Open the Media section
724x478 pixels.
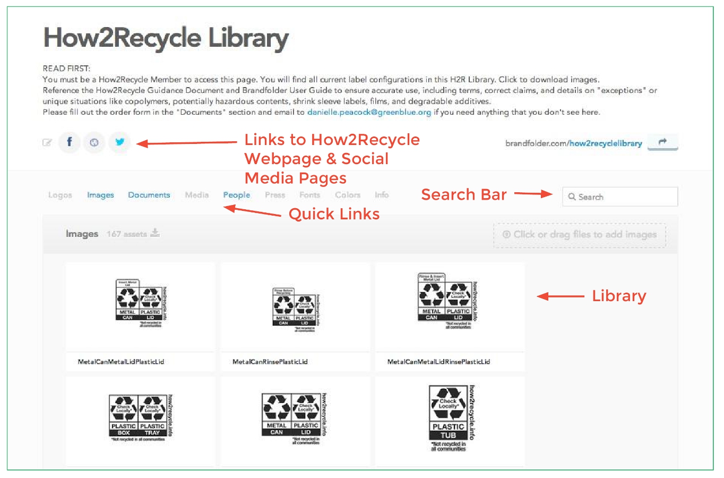[196, 195]
